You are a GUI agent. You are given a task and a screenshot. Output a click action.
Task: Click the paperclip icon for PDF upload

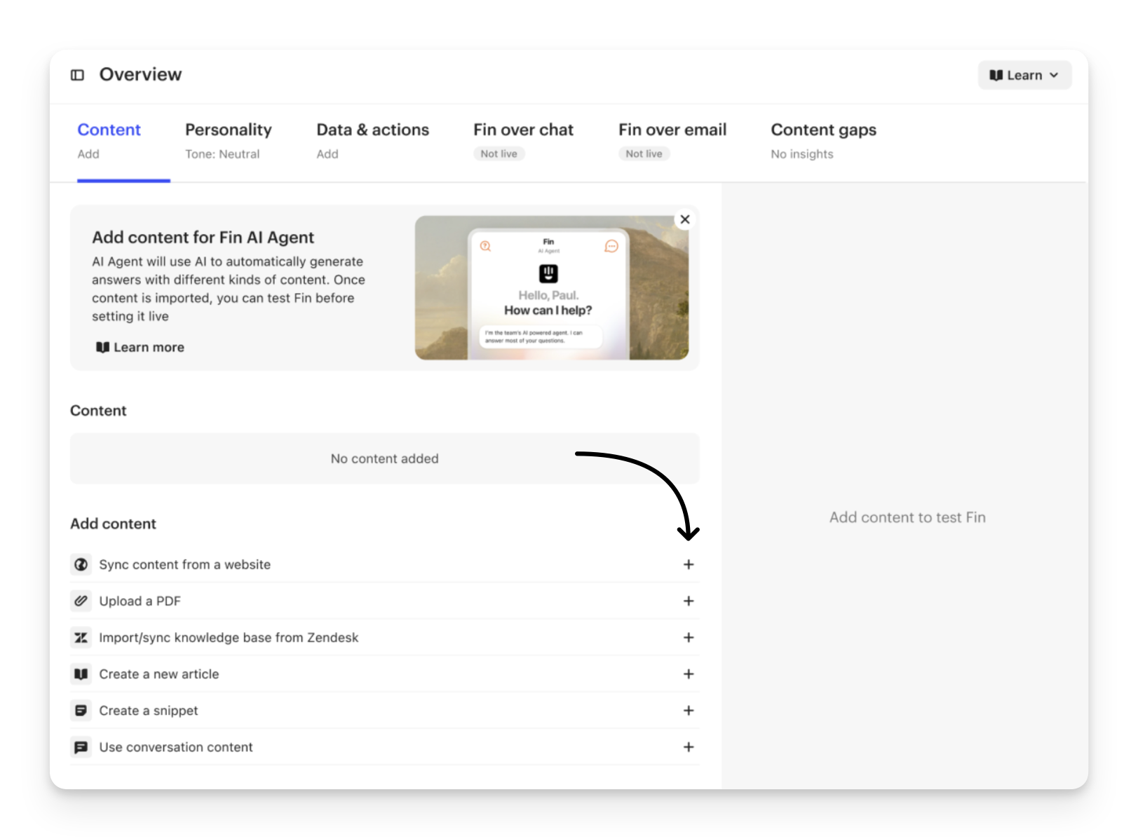point(81,601)
